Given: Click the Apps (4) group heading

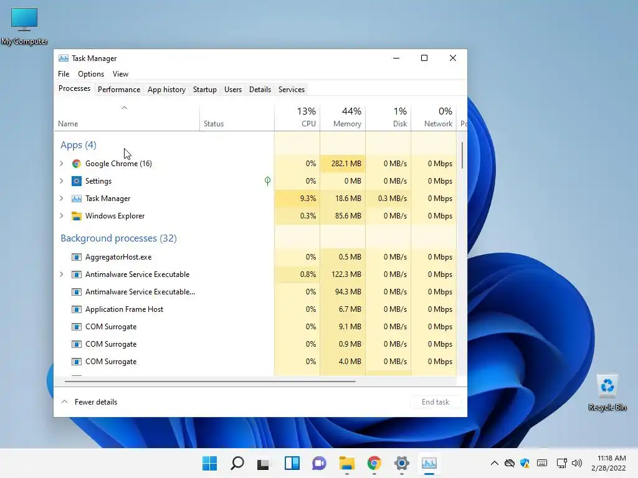Looking at the screenshot, I should 78,145.
